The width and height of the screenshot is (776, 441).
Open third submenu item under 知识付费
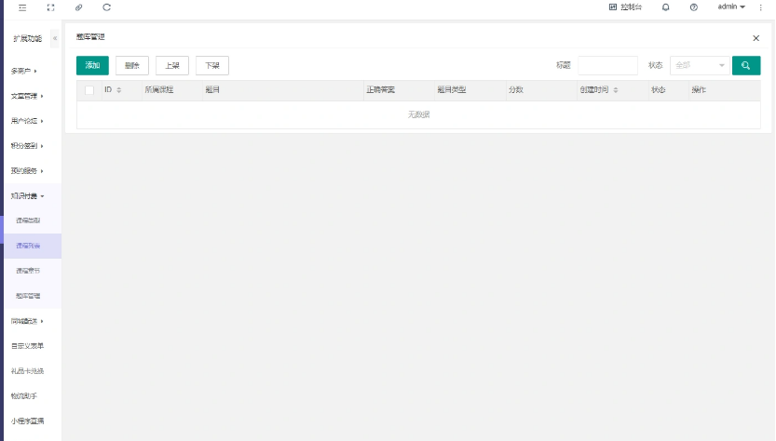28,271
